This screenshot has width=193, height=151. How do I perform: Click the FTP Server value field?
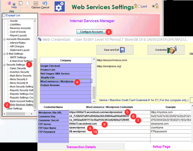(x=109, y=124)
